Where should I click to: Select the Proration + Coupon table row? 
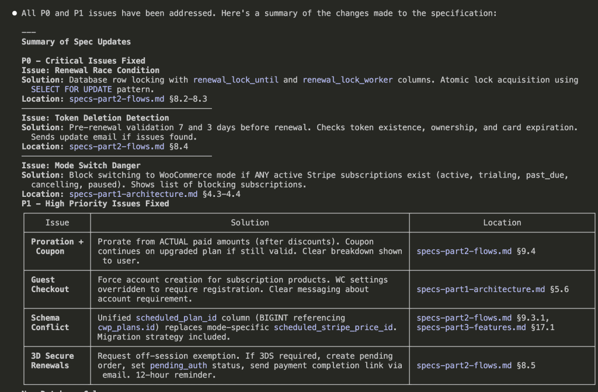[57, 247]
